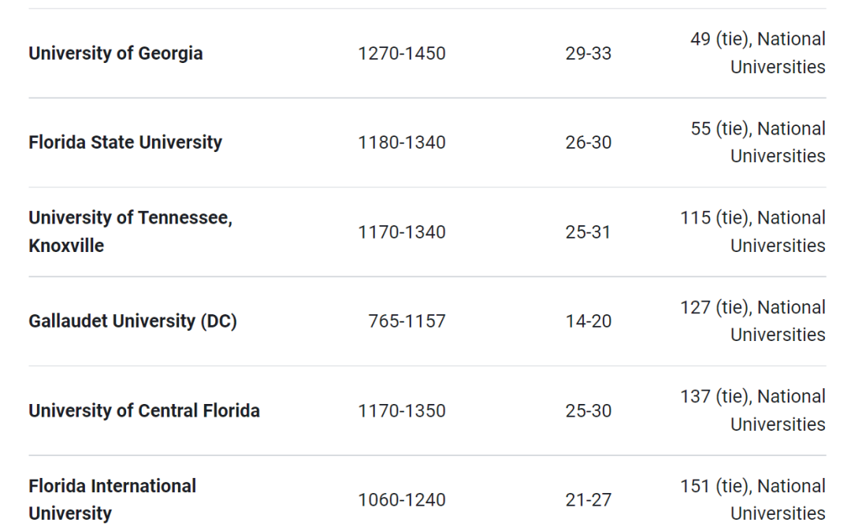The width and height of the screenshot is (851, 530).
Task: Open University of Central Florida link
Action: pyautogui.click(x=144, y=410)
